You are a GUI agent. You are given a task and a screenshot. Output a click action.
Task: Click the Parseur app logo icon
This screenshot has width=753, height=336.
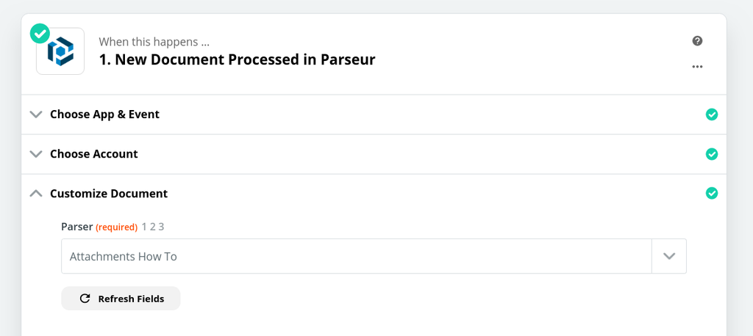[61, 51]
